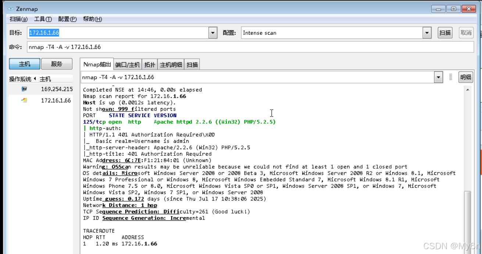Image resolution: width=482 pixels, height=254 pixels.
Task: Open the 配置(P) menu
Action: click(x=67, y=19)
